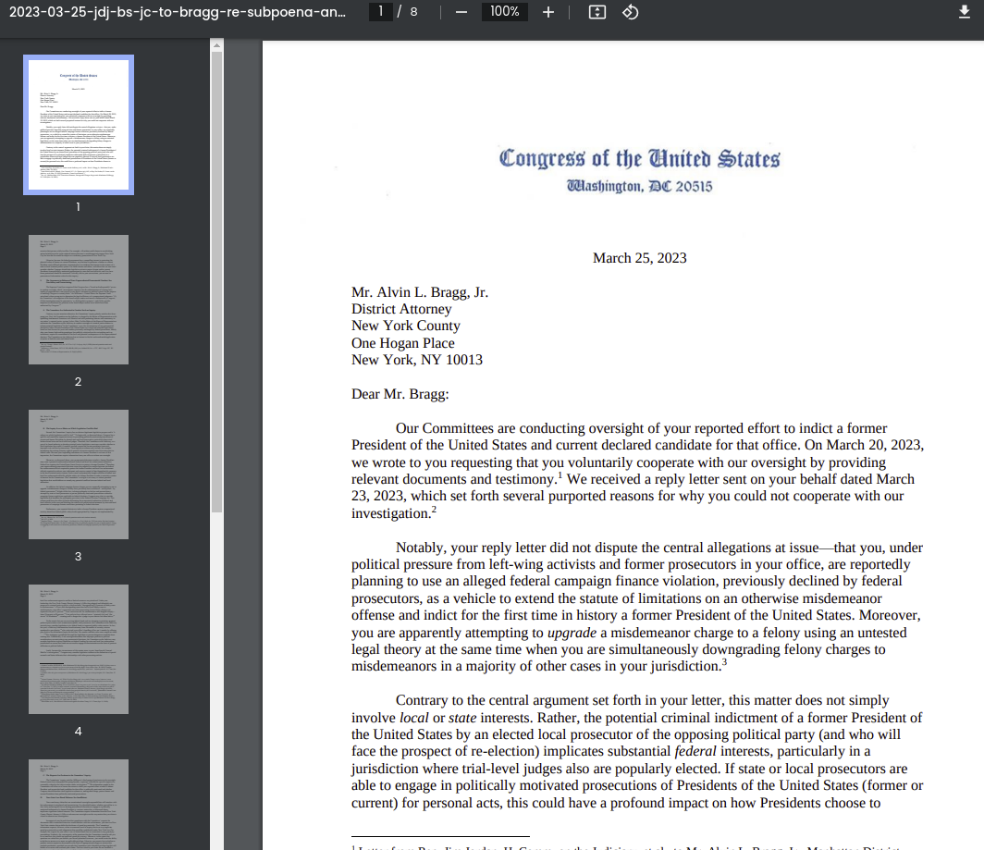Click the 'March 25, 2023' date line

[639, 258]
